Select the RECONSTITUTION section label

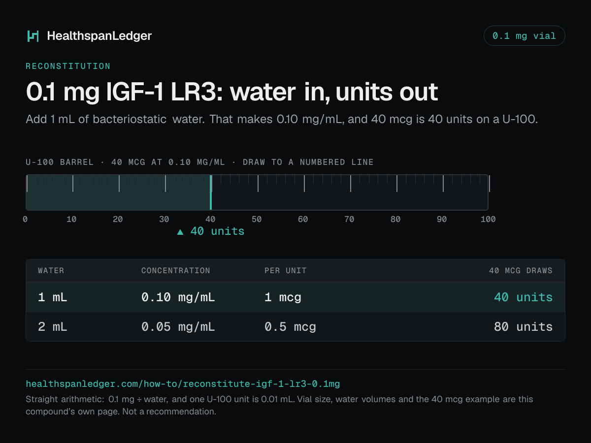click(68, 66)
